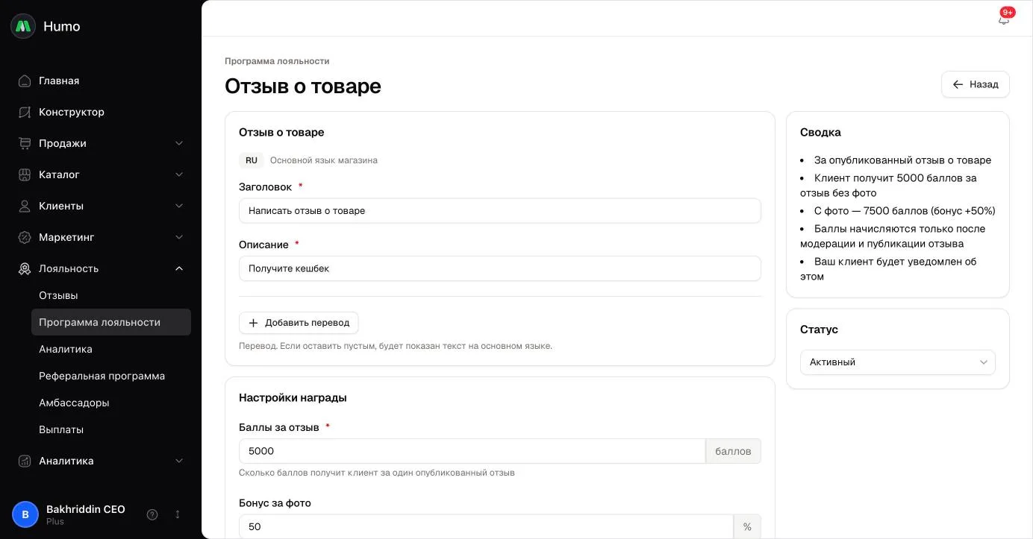The image size is (1033, 539).
Task: Click the Каталог sidebar icon
Action: coord(25,174)
